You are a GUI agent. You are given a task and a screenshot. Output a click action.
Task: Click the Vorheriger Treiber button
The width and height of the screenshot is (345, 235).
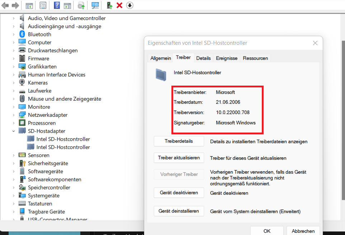[x=179, y=174]
